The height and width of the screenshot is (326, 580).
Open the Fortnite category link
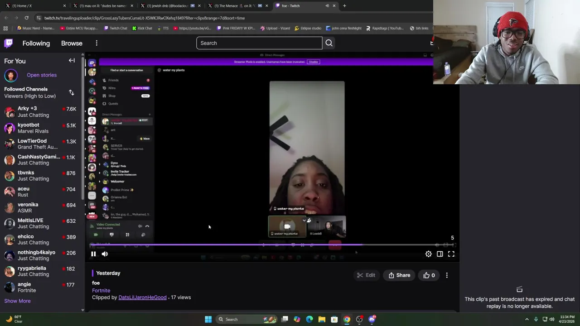(x=101, y=290)
